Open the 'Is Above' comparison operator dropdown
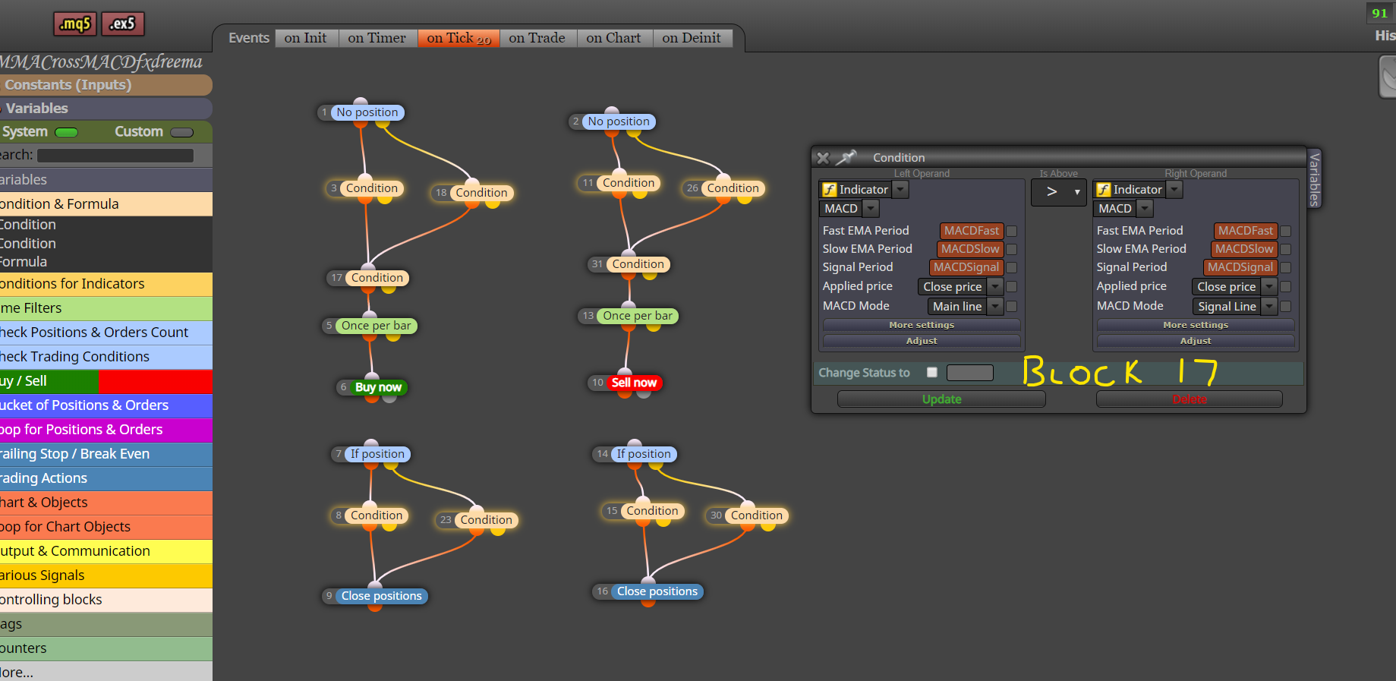 [x=1058, y=192]
